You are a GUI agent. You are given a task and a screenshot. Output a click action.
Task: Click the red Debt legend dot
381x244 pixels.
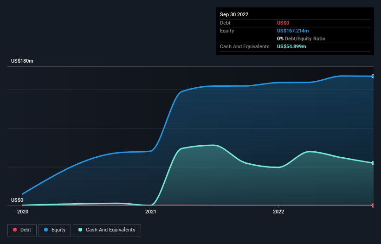[x=15, y=230]
